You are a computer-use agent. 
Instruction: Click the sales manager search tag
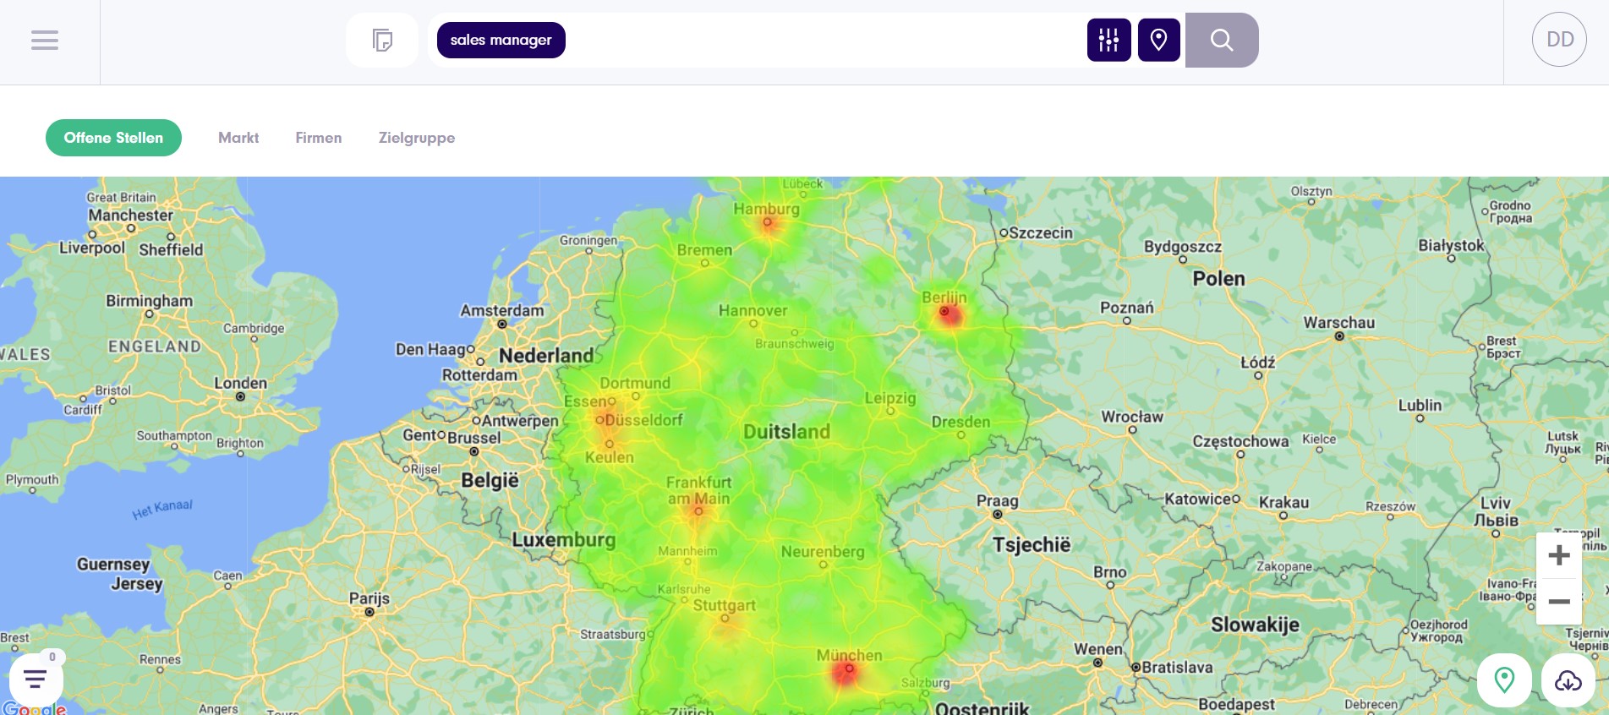(501, 40)
